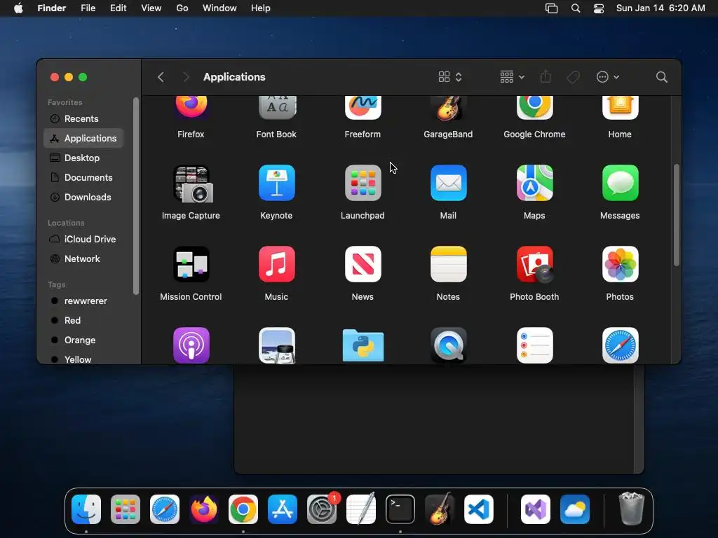Select the QuickTime Player icon
The width and height of the screenshot is (718, 538).
[x=448, y=345]
